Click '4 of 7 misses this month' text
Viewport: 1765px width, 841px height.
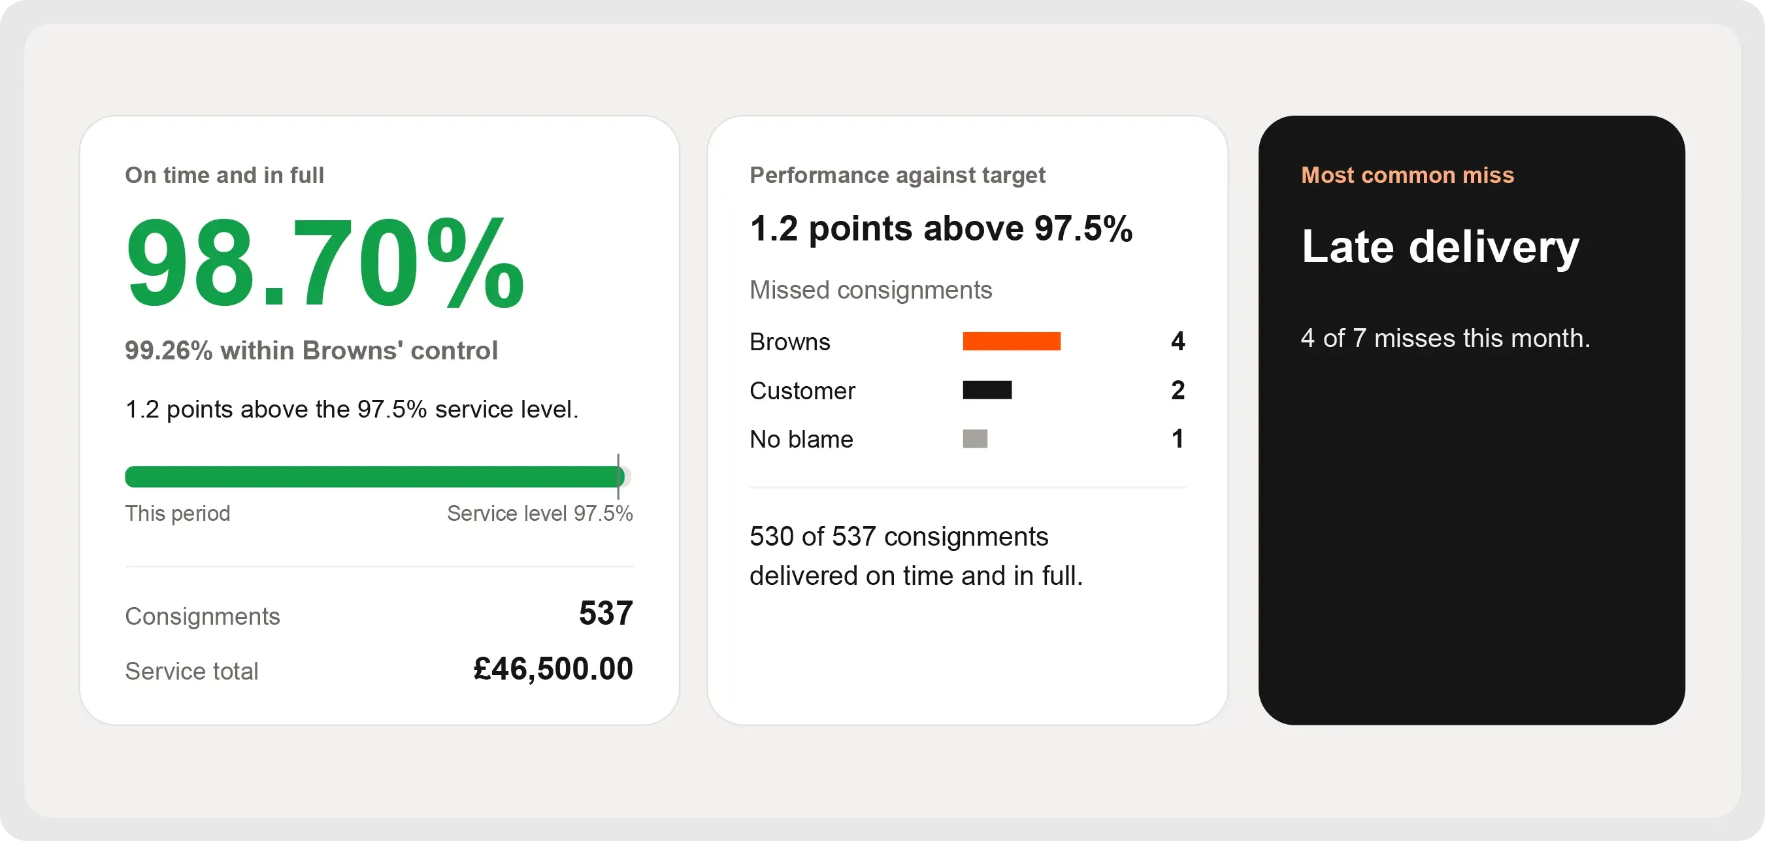tap(1445, 338)
